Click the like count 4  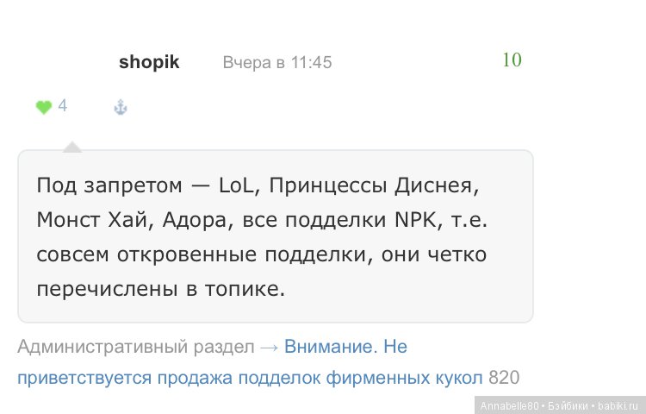(x=62, y=105)
